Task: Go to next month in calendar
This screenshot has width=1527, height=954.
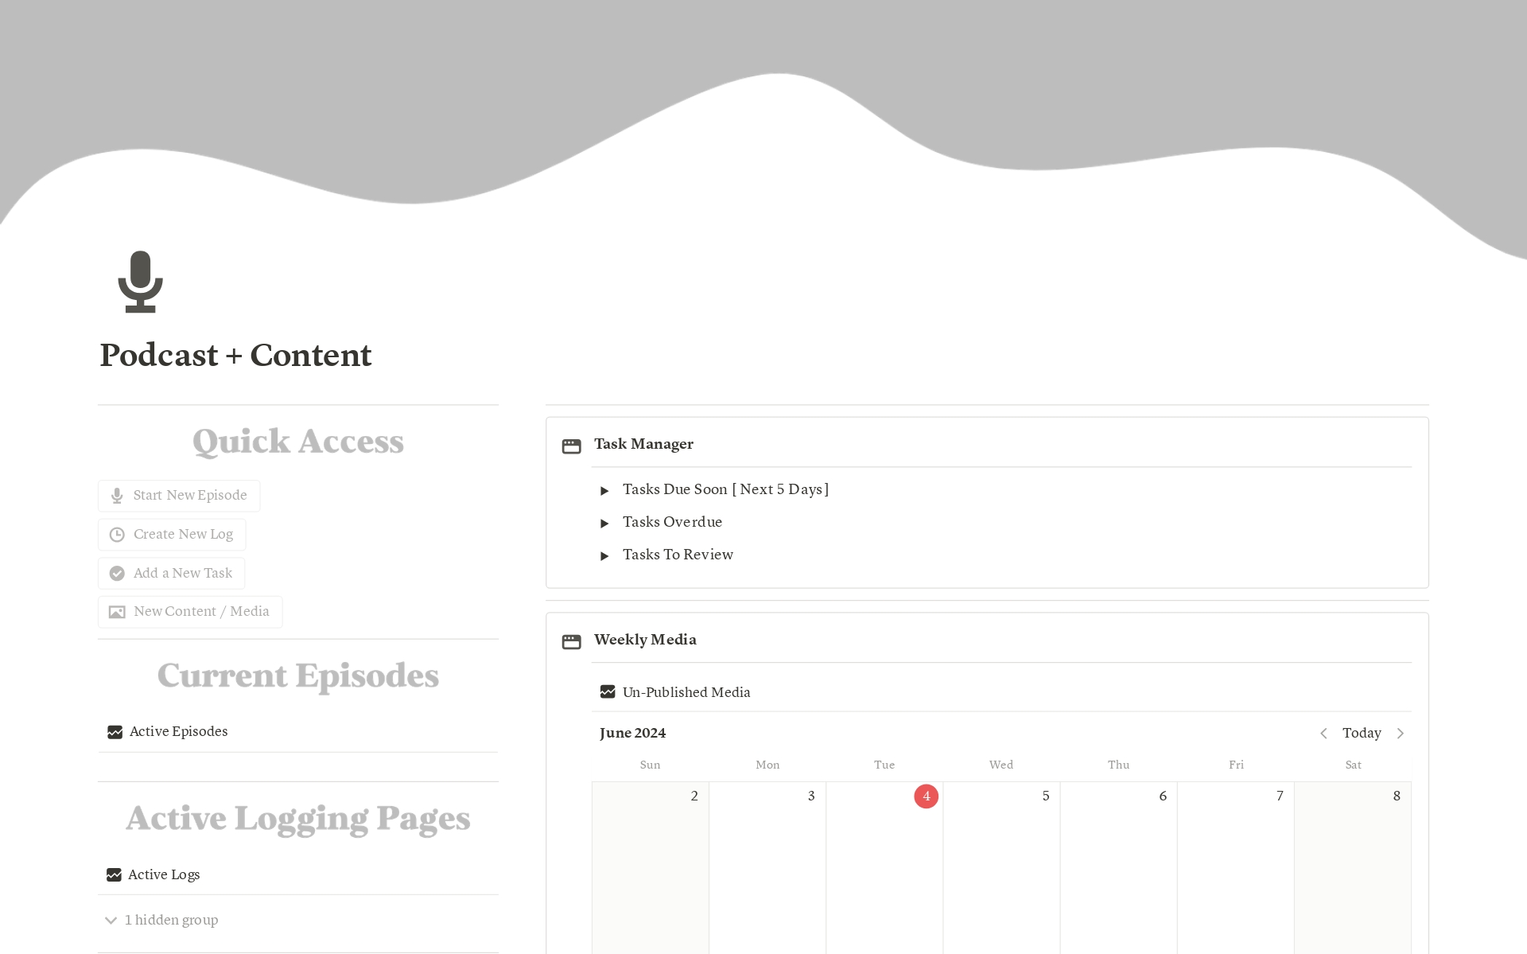Action: point(1401,734)
